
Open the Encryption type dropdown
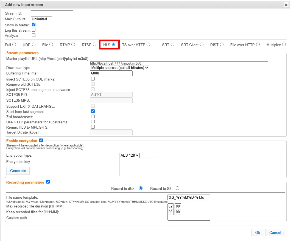pyautogui.click(x=129, y=155)
